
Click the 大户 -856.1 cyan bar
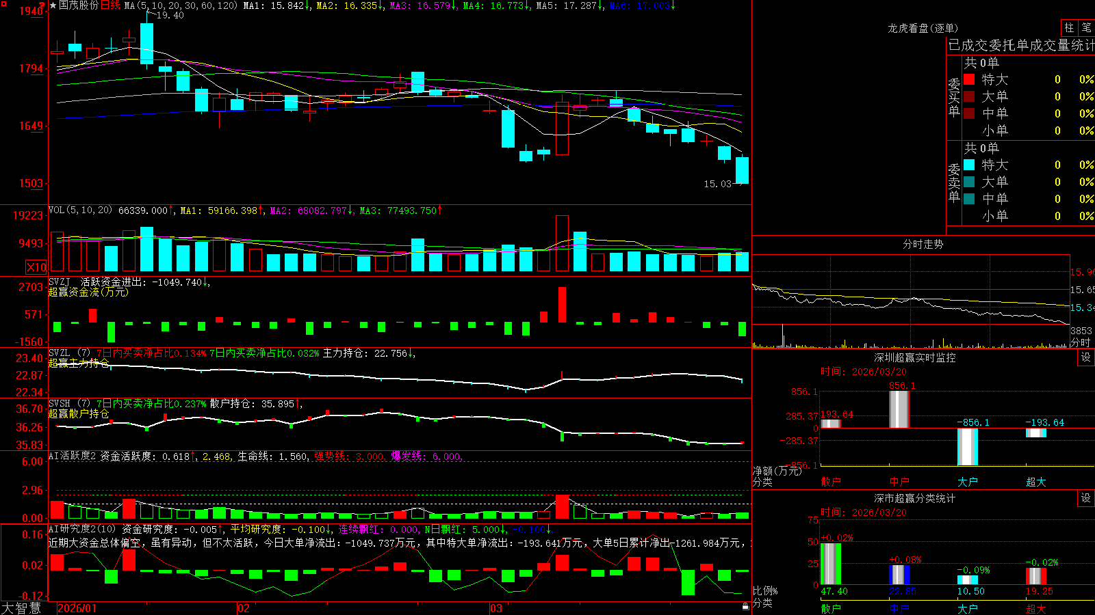click(x=967, y=447)
